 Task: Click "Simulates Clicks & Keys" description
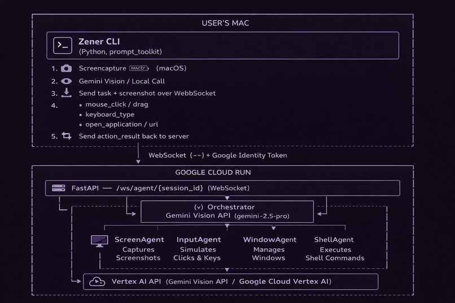[197, 253]
